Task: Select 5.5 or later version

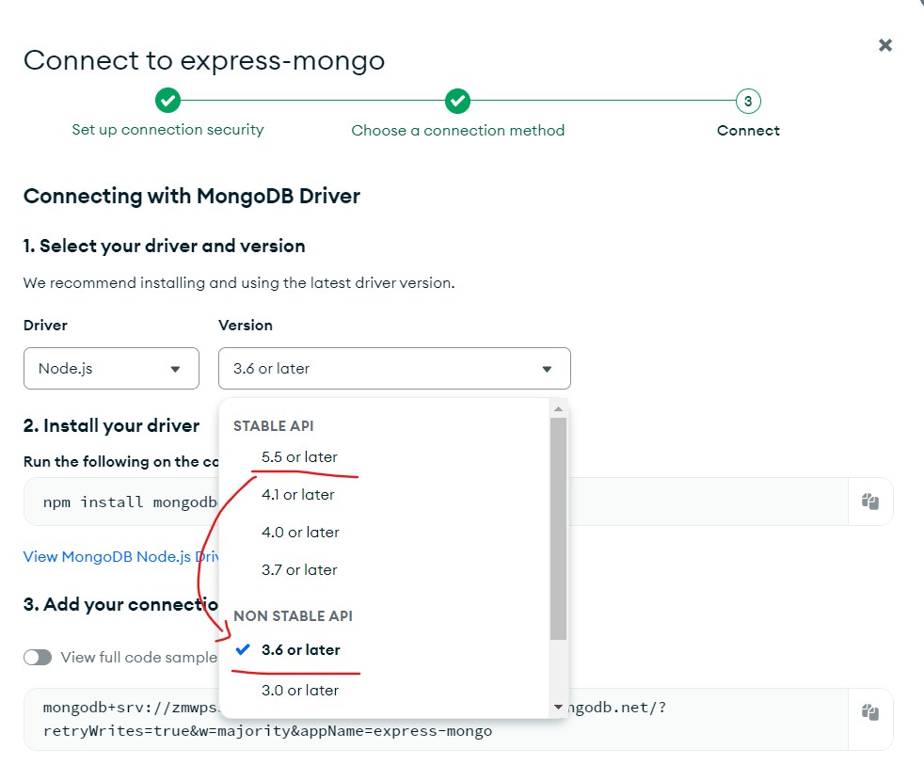Action: (299, 456)
